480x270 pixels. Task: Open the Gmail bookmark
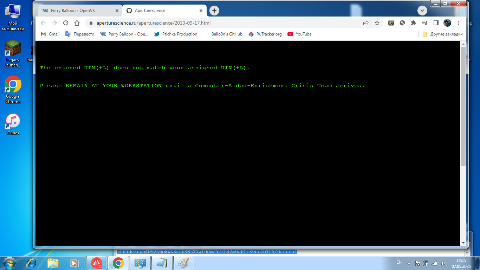pyautogui.click(x=50, y=34)
